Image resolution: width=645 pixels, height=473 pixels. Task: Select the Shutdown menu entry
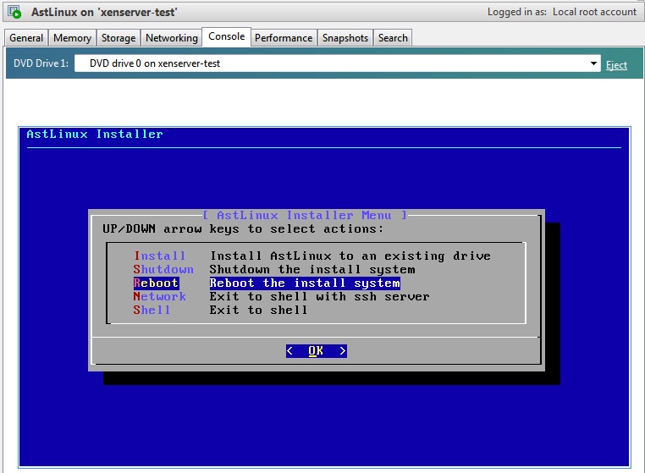(163, 269)
